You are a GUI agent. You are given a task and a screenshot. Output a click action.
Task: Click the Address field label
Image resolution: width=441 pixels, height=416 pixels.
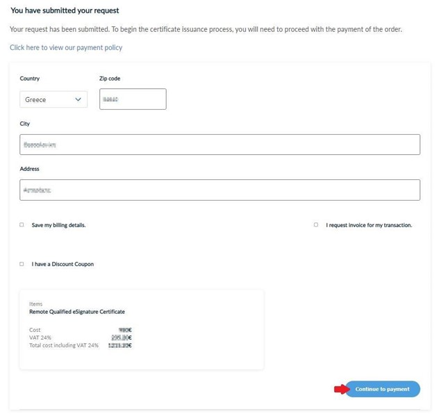point(29,169)
